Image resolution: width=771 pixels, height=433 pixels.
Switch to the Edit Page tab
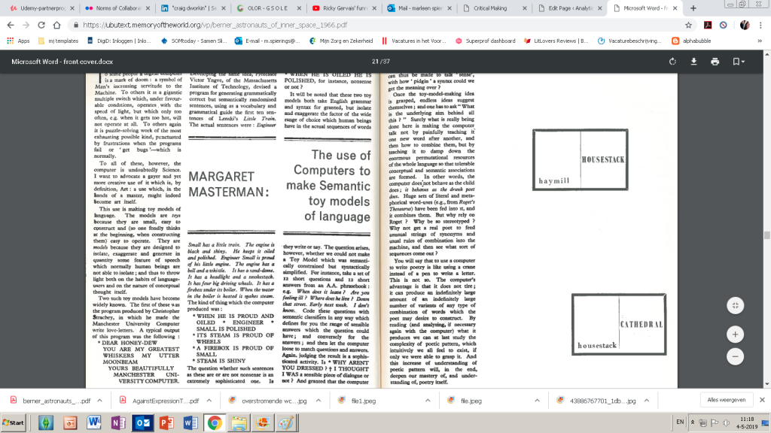570,8
